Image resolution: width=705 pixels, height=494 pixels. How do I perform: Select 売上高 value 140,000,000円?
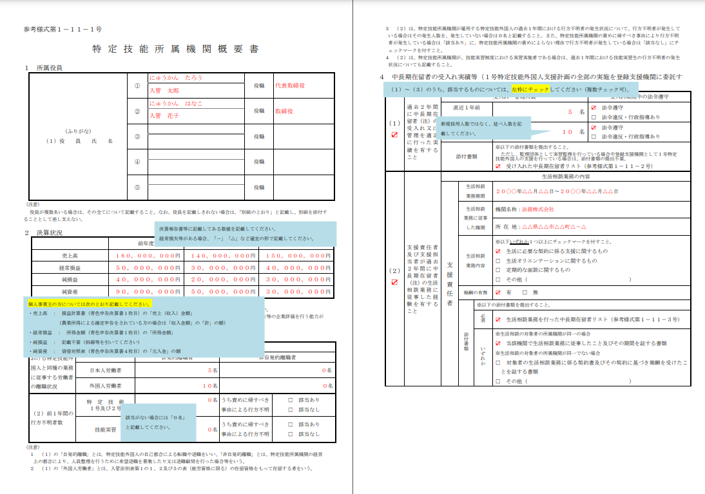click(224, 255)
